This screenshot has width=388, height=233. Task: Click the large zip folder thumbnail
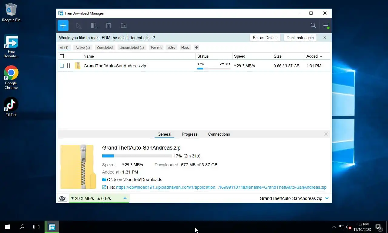click(78, 167)
